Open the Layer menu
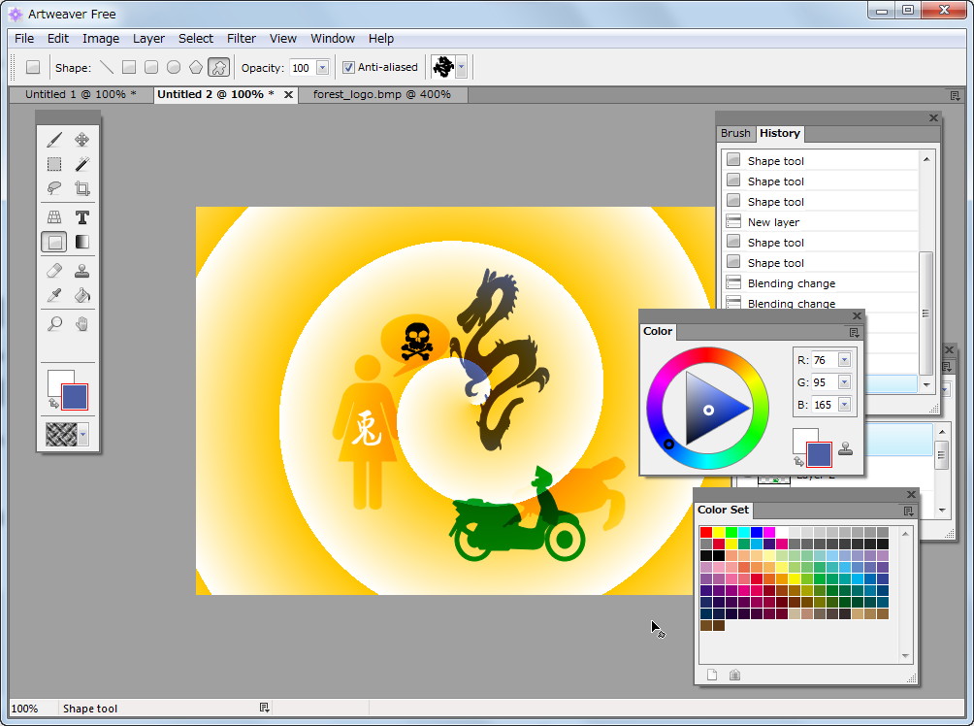This screenshot has width=974, height=726. pos(148,39)
